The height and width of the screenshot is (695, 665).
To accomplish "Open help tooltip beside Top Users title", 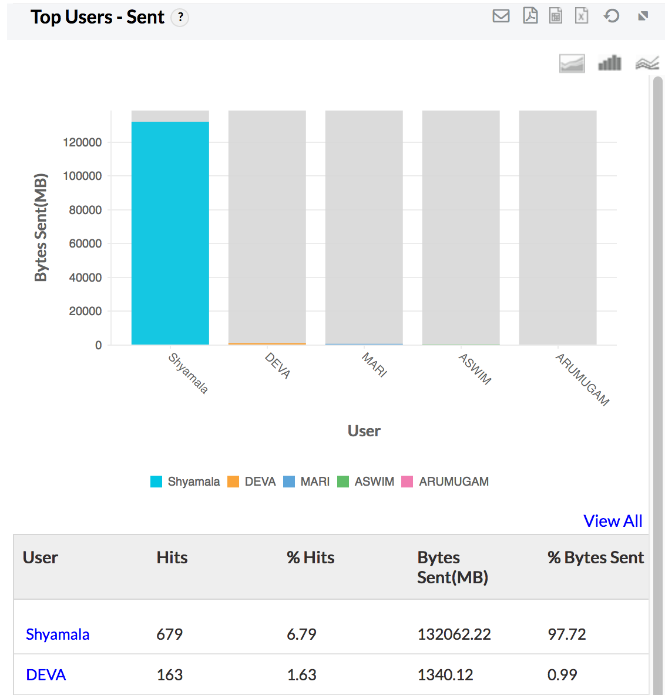I will 180,18.
